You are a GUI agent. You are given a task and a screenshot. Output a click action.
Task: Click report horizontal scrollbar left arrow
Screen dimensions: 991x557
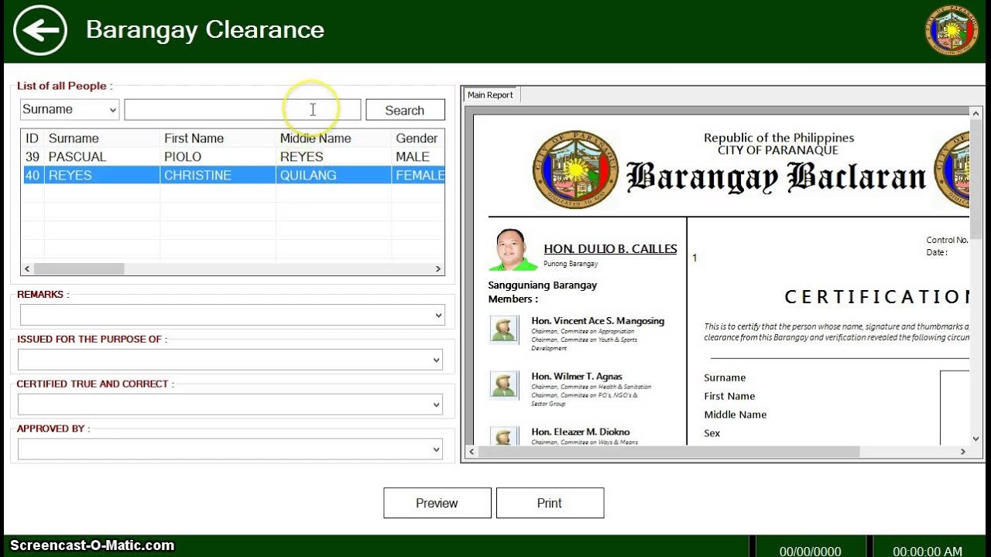click(x=471, y=451)
